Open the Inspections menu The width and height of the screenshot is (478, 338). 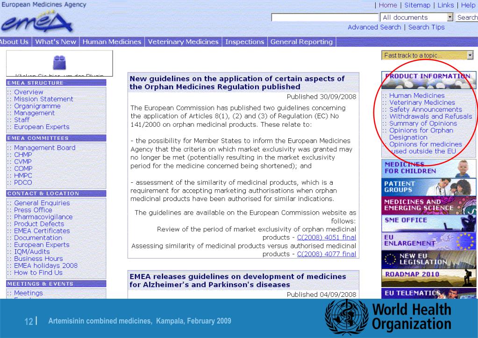pyautogui.click(x=244, y=42)
